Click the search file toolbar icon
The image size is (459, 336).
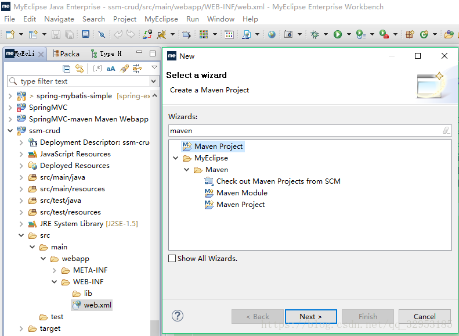(246, 34)
